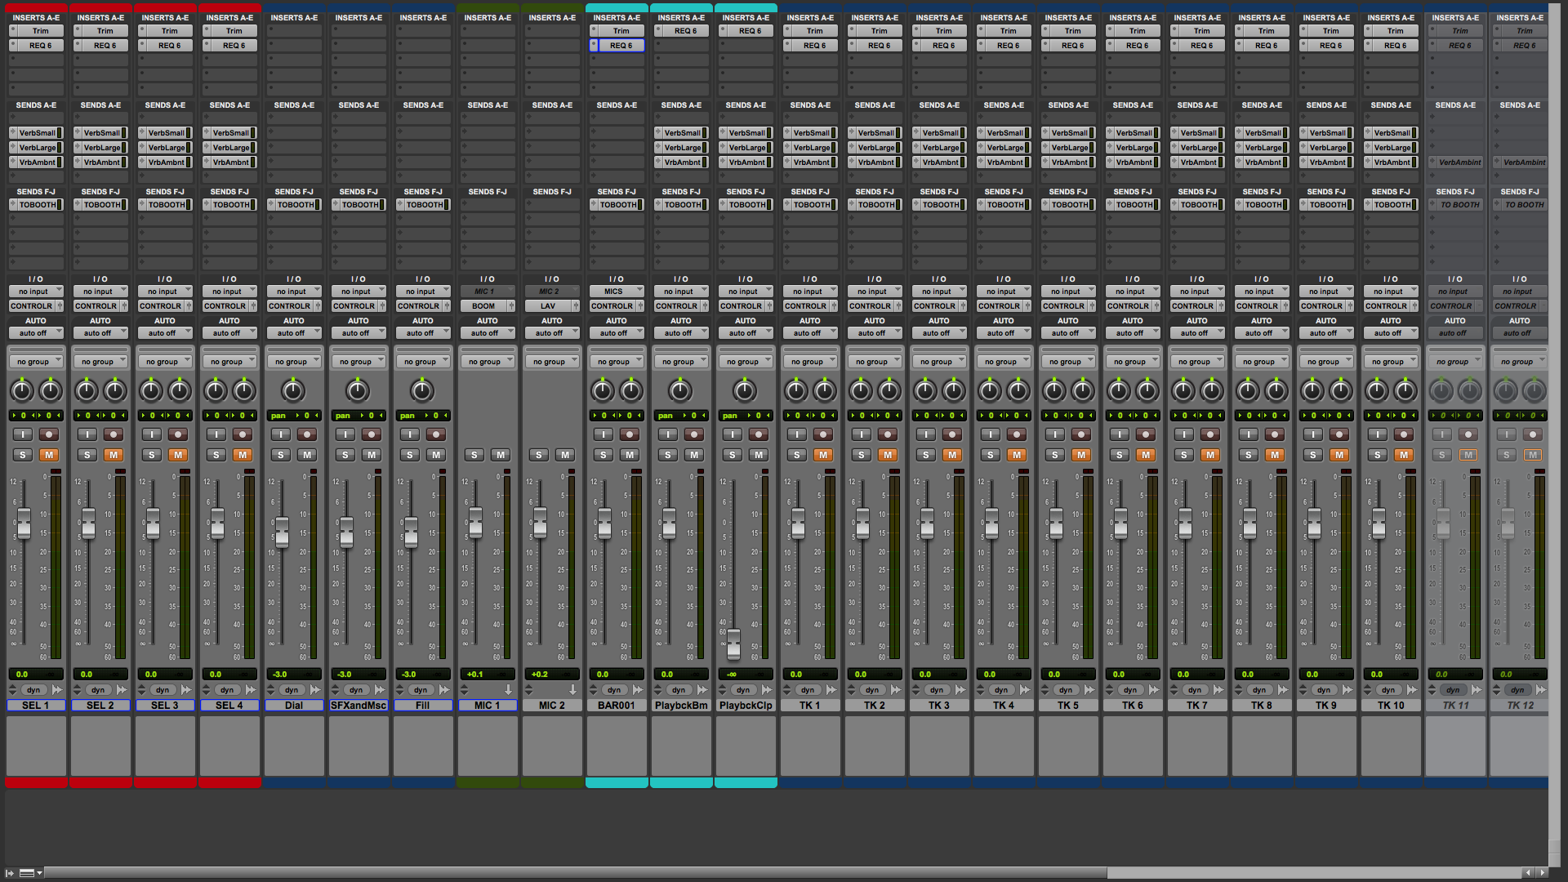Click the volume fader on PlaybckClp track
The height and width of the screenshot is (882, 1568).
coord(733,644)
